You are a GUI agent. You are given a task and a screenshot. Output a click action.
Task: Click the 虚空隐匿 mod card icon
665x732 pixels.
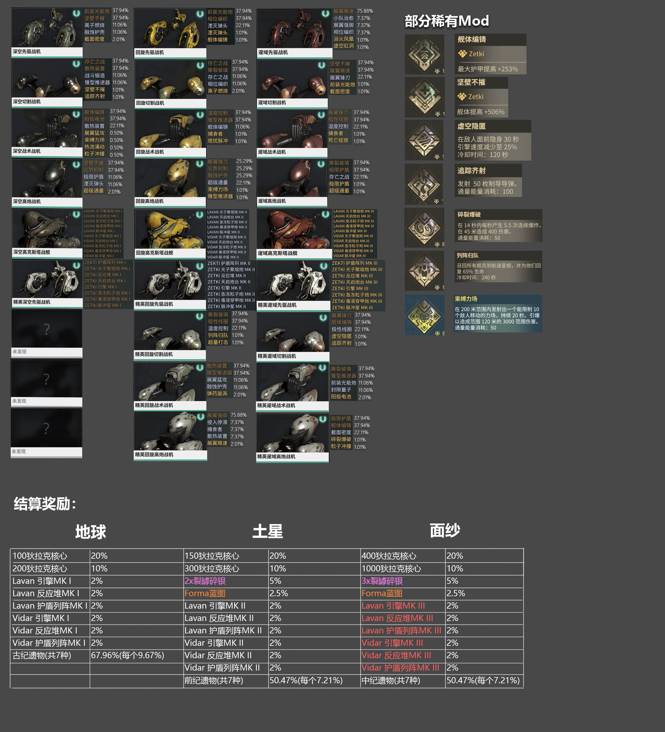[x=424, y=140]
